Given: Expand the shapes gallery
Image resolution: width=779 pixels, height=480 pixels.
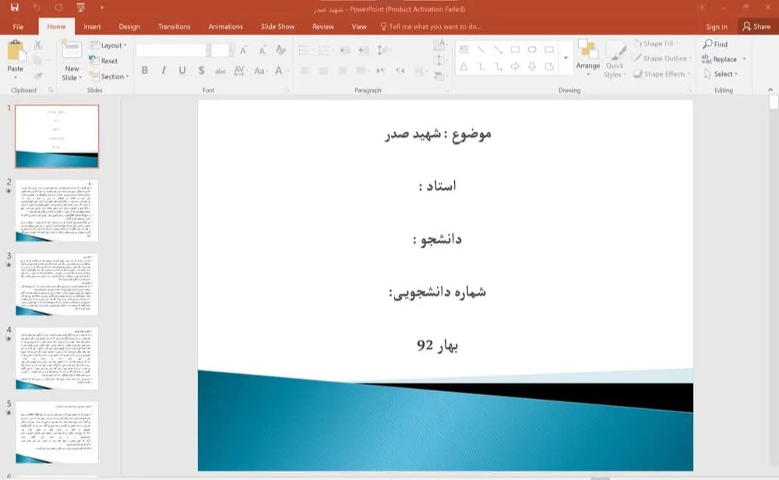Looking at the screenshot, I should point(566,58).
